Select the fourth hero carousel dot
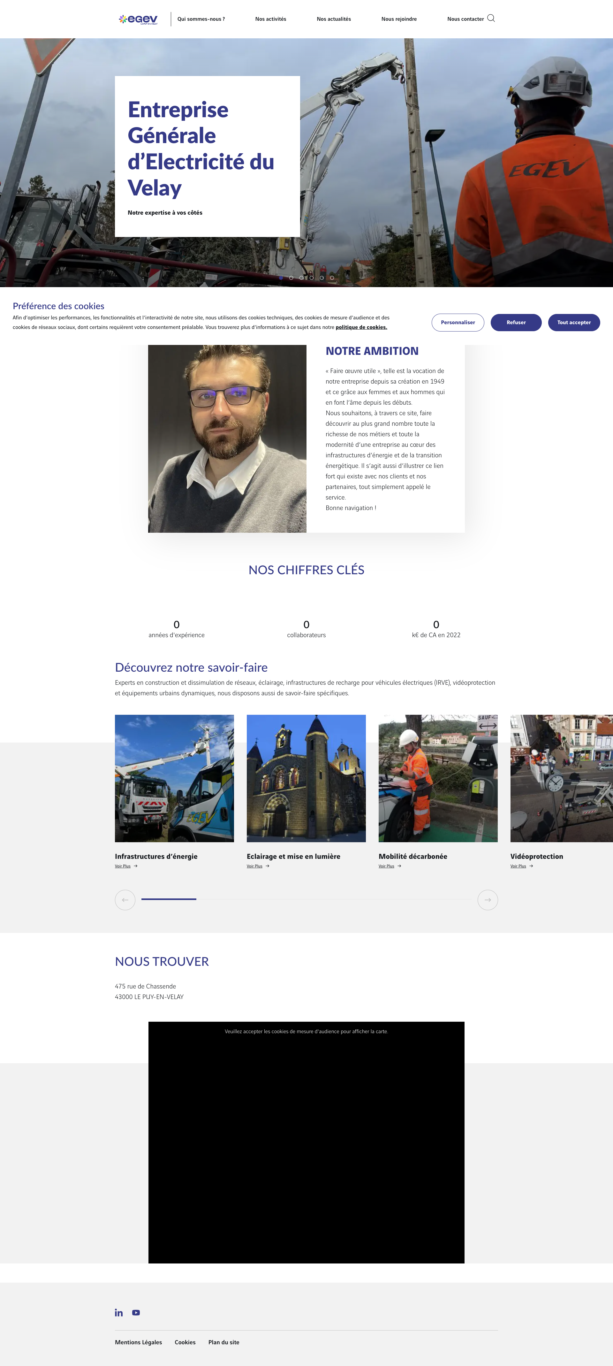The image size is (613, 1366). point(311,278)
